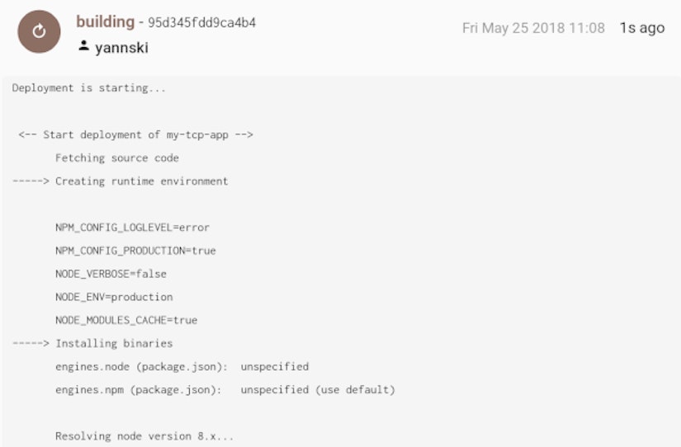Image resolution: width=681 pixels, height=447 pixels.
Task: Click the 1s ago relative time
Action: click(x=642, y=28)
